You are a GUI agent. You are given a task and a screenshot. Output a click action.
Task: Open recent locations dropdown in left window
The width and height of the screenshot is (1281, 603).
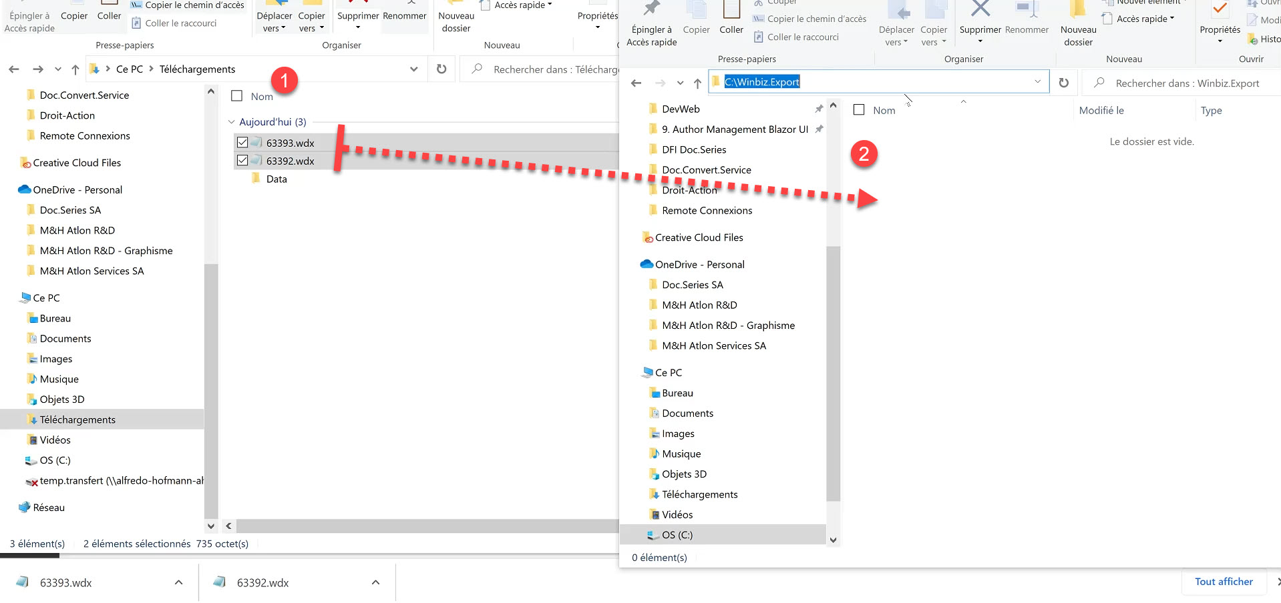(x=57, y=69)
